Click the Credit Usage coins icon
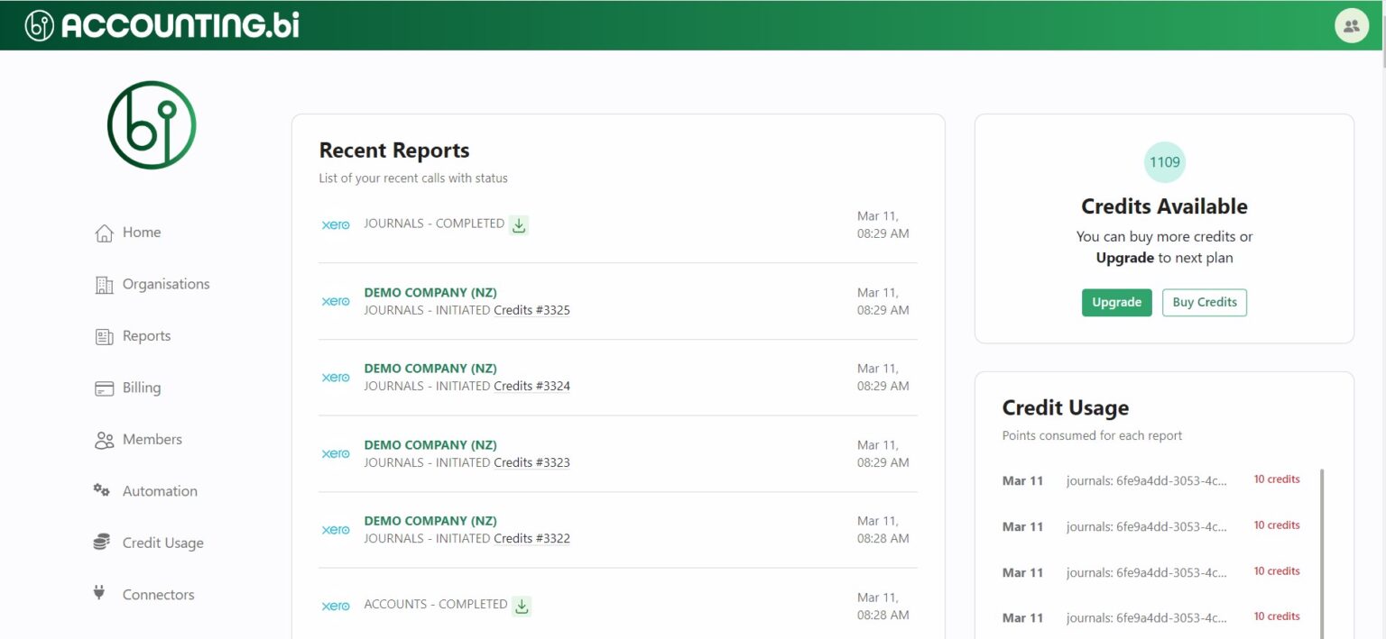1386x639 pixels. 104,542
